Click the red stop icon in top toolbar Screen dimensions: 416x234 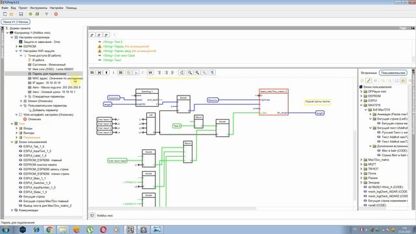[x=56, y=14]
